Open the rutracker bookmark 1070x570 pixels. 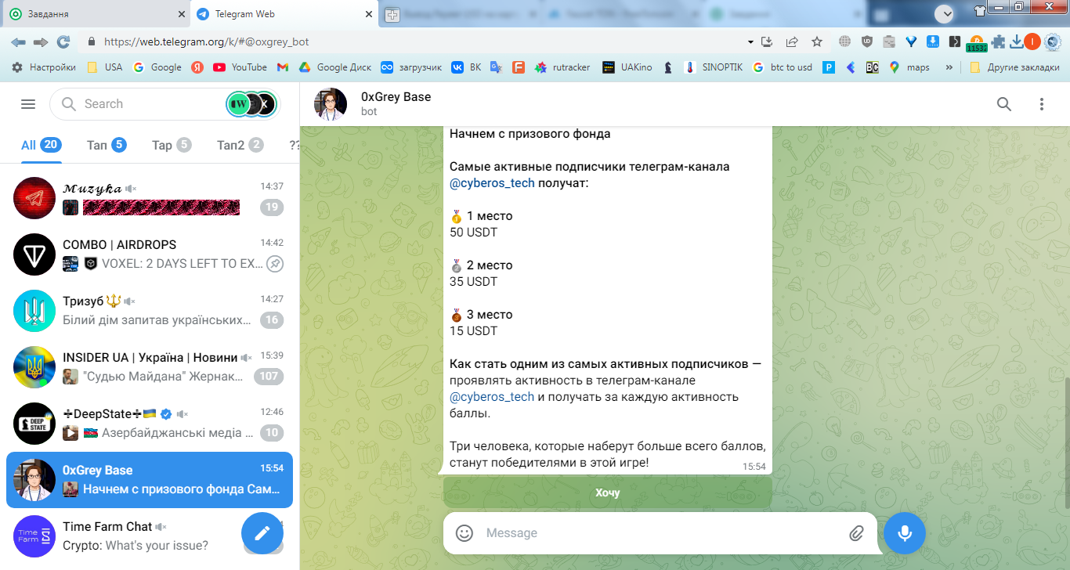pos(562,67)
